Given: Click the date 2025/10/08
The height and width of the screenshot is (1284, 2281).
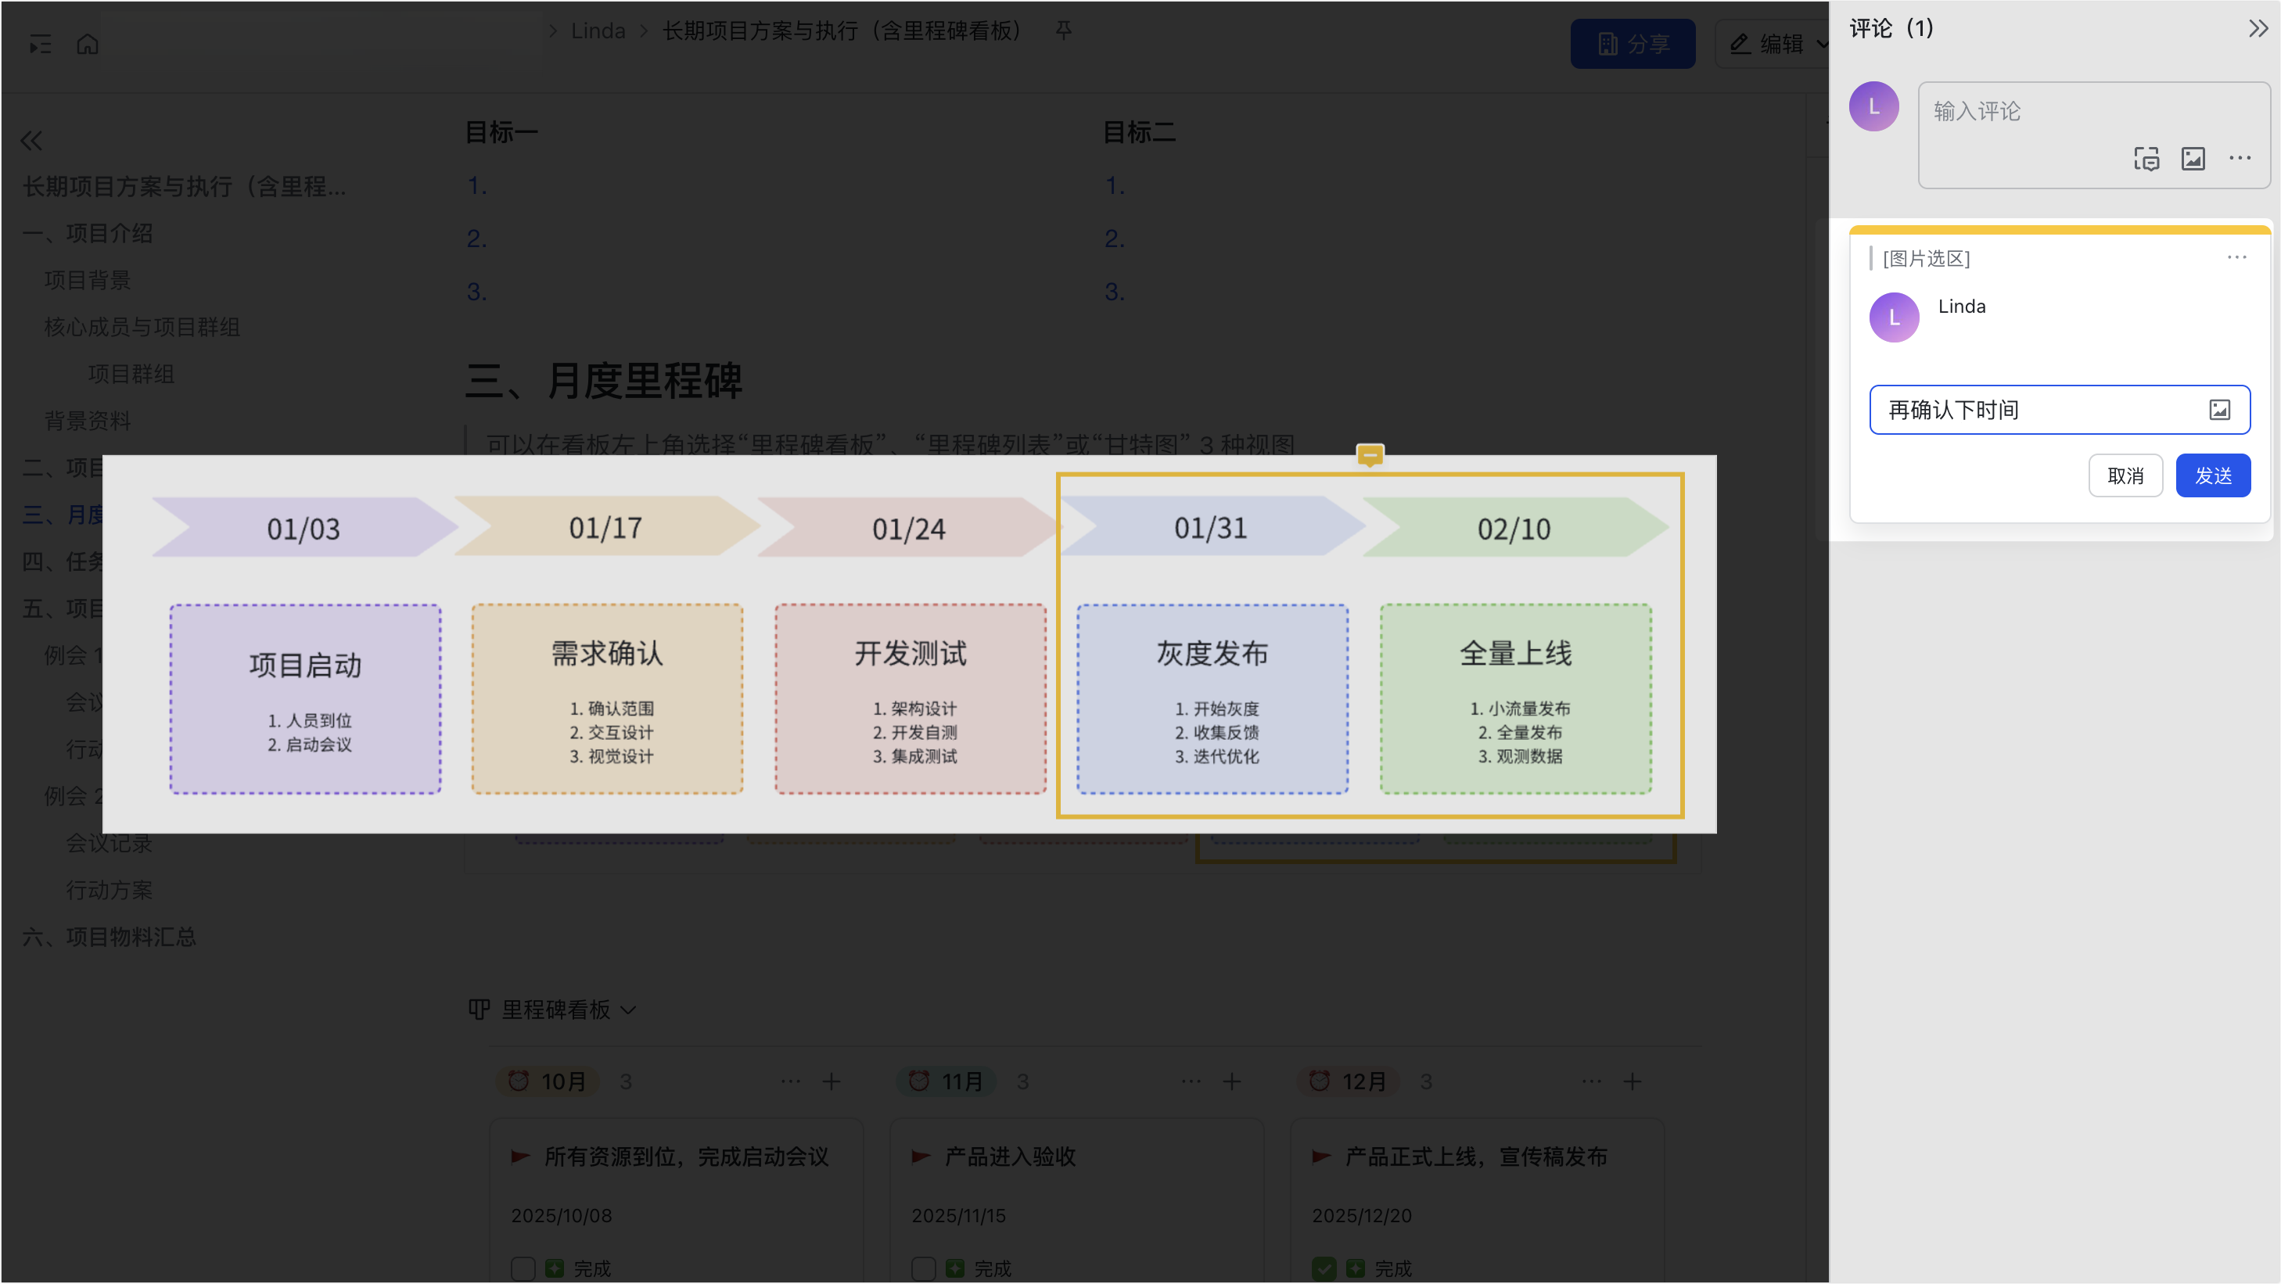Looking at the screenshot, I should (x=562, y=1216).
